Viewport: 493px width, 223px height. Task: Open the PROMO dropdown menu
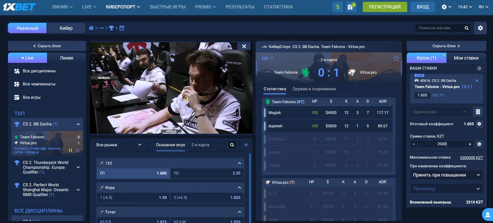[x=206, y=7]
